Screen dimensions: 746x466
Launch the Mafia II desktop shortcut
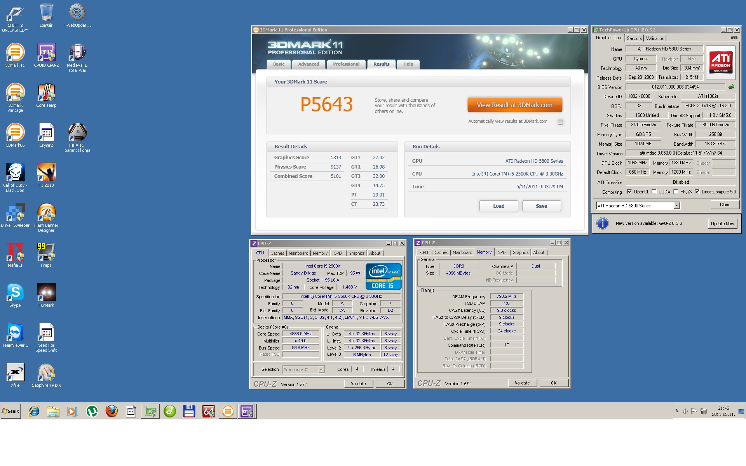15,256
